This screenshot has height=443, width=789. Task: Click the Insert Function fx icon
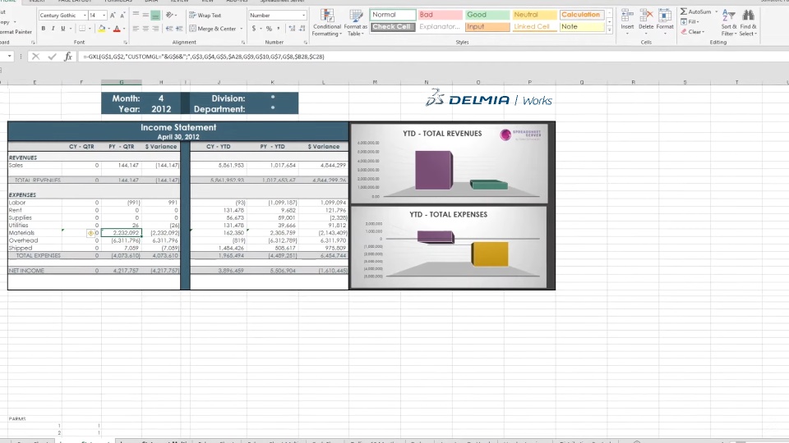(68, 57)
